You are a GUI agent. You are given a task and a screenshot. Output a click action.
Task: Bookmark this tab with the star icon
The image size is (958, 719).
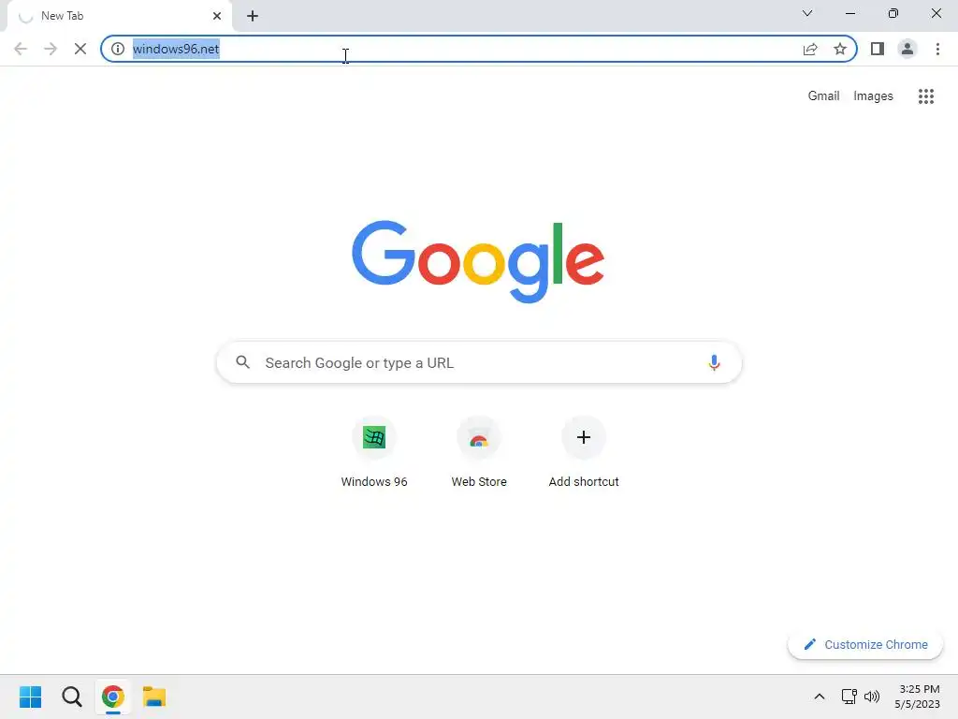click(x=840, y=49)
